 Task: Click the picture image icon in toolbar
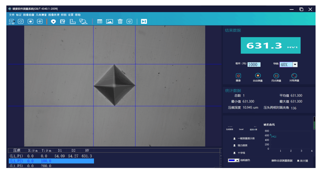tap(109, 21)
